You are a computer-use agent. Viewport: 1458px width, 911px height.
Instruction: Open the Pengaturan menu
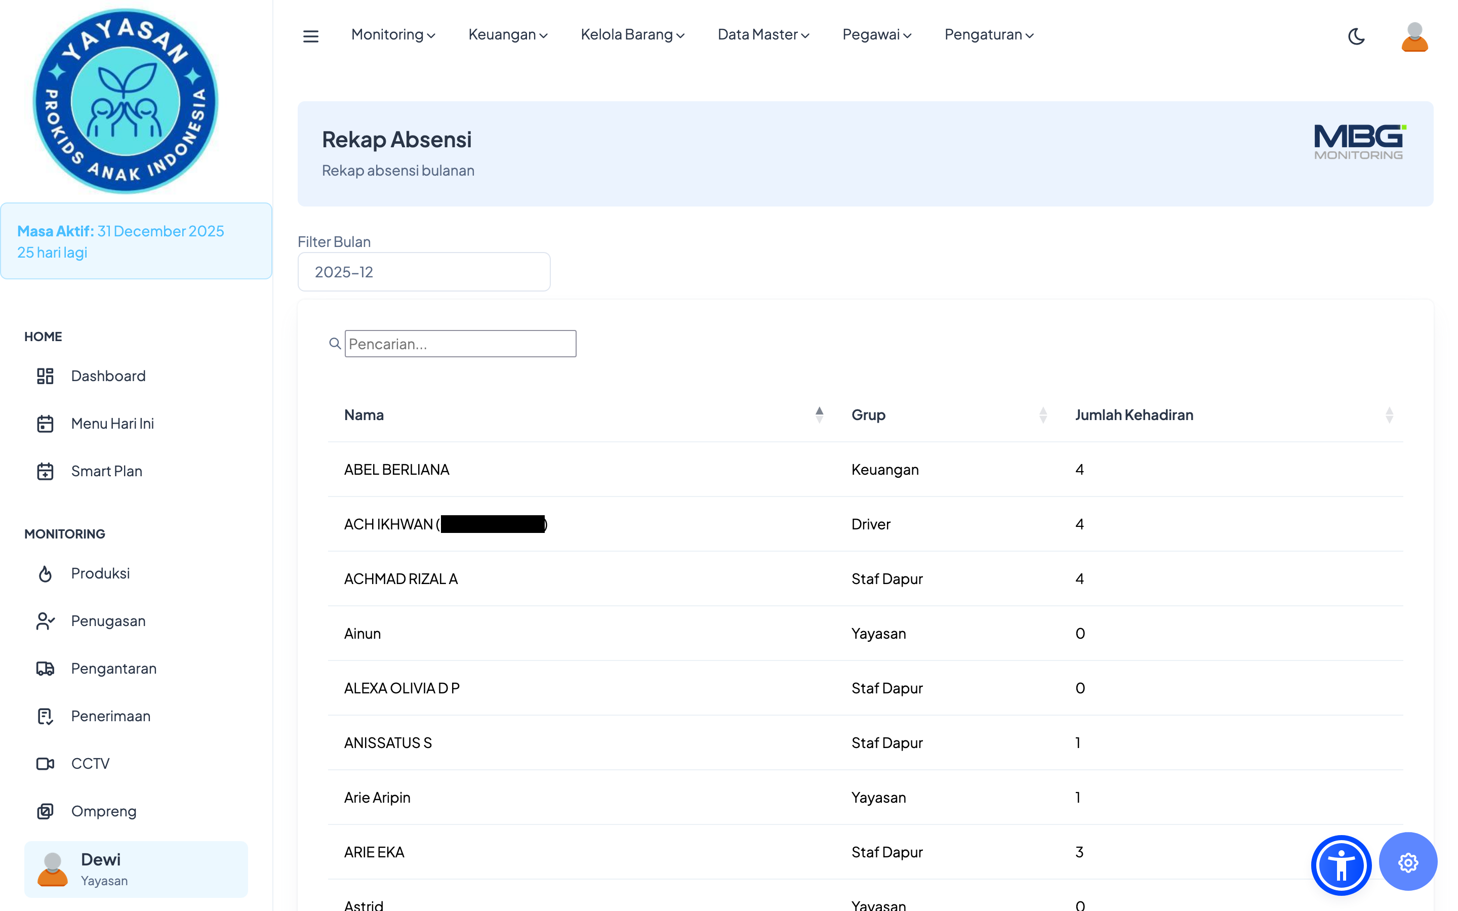(x=989, y=35)
